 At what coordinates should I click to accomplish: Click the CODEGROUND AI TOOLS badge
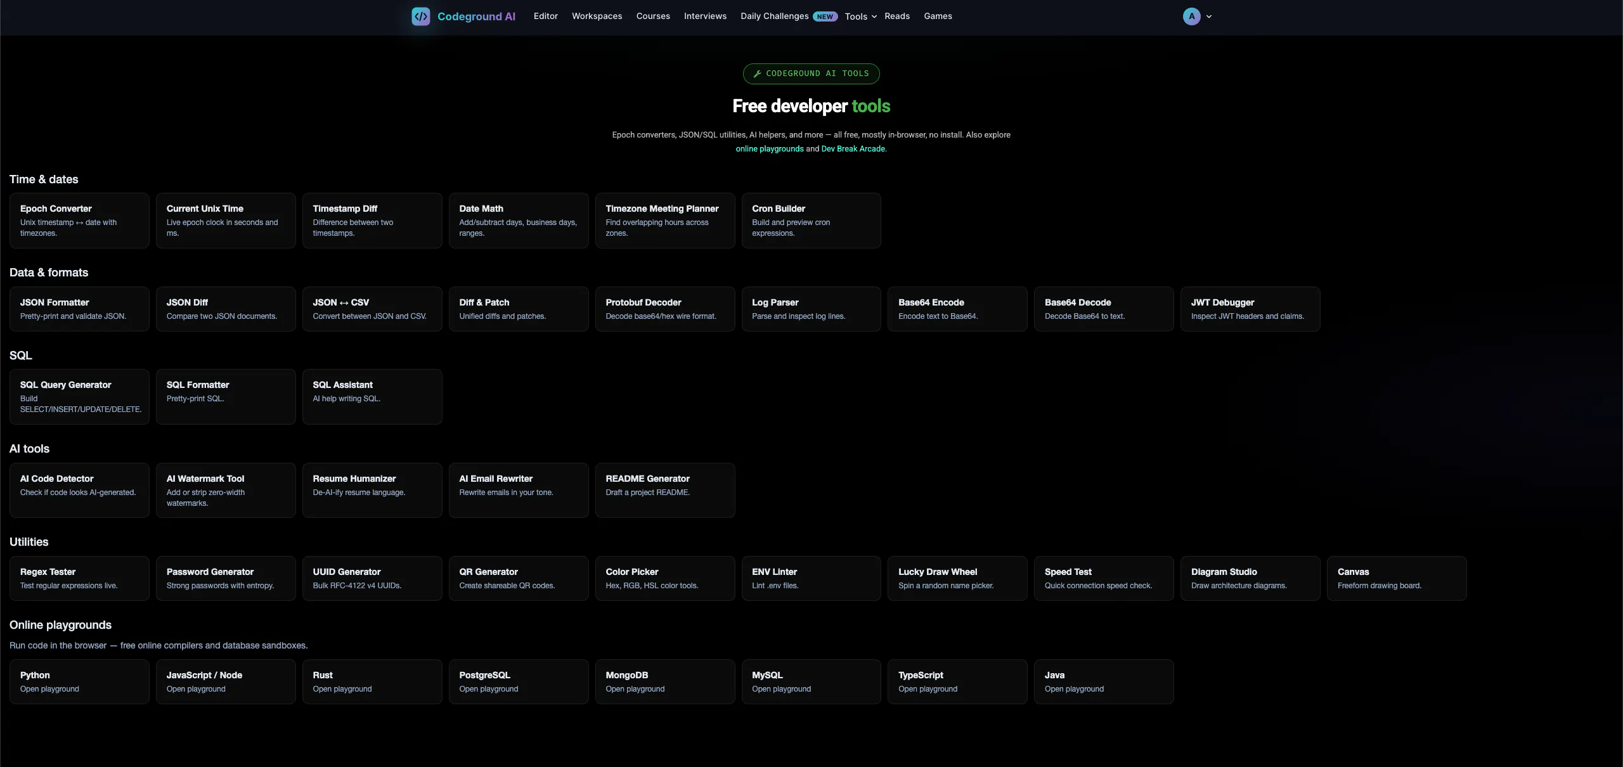coord(811,74)
